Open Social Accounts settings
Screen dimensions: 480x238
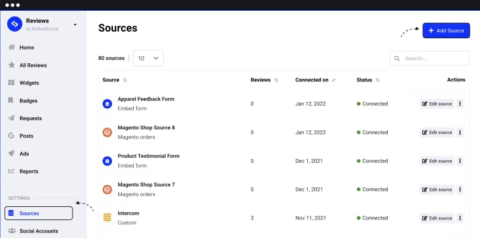(x=38, y=231)
